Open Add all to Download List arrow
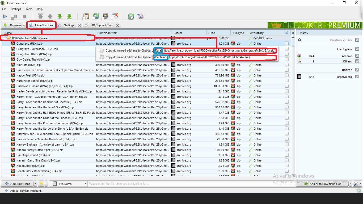Viewport: 363px width, 204px height. coord(351,184)
